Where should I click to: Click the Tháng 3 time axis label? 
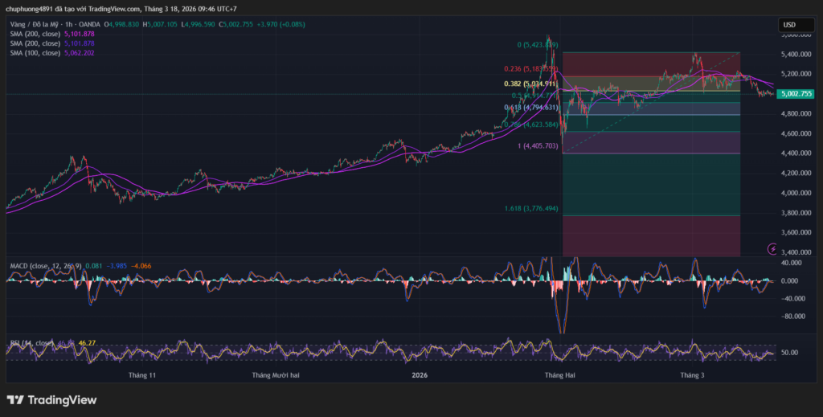tap(692, 375)
